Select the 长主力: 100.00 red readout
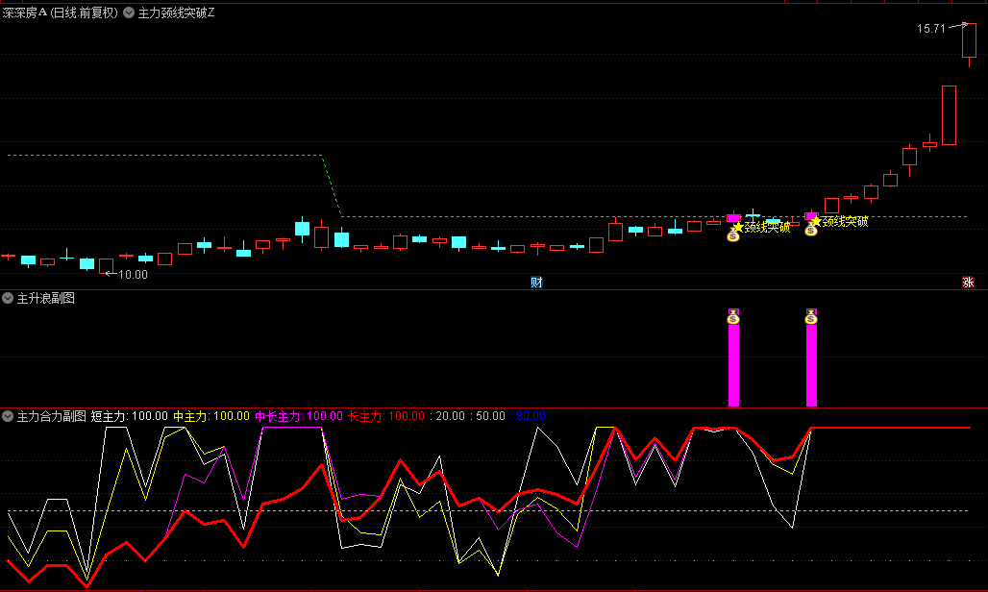This screenshot has height=592, width=988. coord(386,416)
